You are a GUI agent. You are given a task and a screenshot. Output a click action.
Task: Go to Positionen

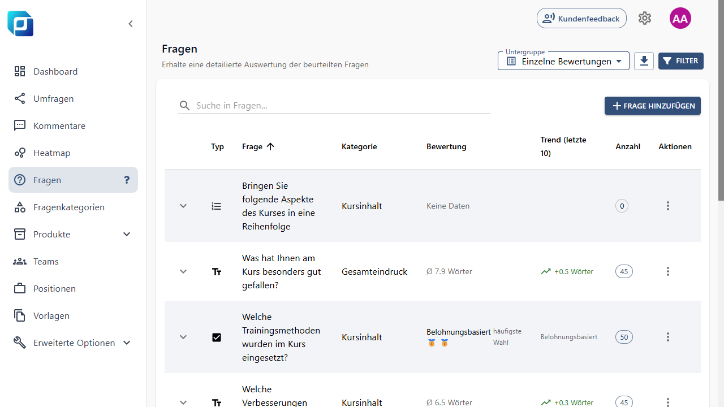(x=73, y=288)
